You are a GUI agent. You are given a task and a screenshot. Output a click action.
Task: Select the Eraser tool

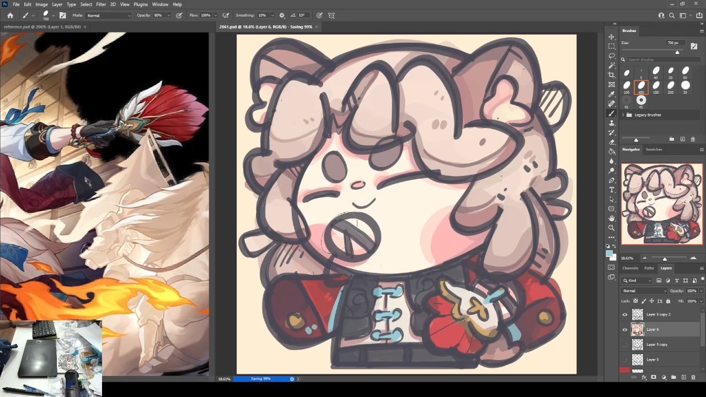612,142
